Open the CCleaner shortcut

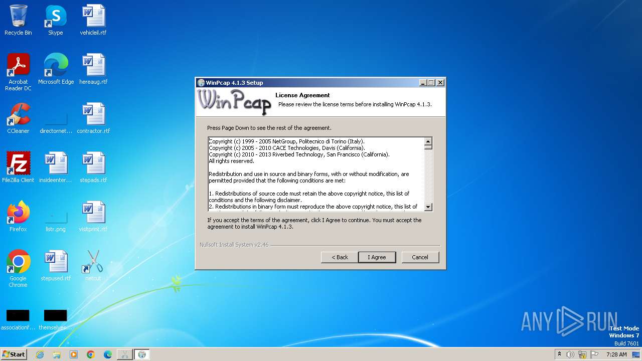pos(18,118)
